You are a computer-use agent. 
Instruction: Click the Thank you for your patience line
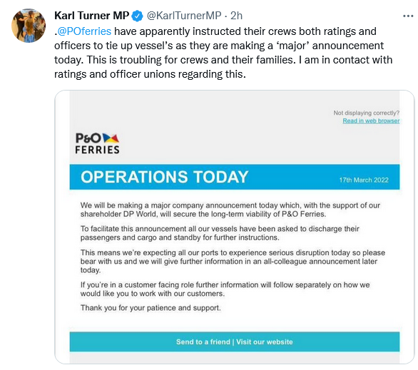click(x=151, y=308)
